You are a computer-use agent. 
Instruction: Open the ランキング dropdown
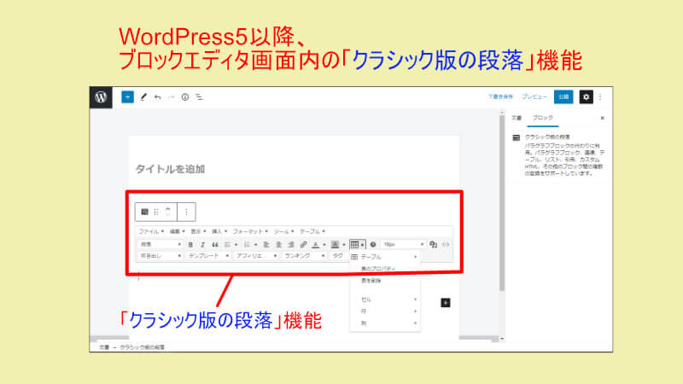304,256
